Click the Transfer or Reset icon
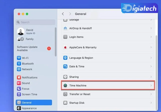The width and height of the screenshot is (161, 112). 65,94
